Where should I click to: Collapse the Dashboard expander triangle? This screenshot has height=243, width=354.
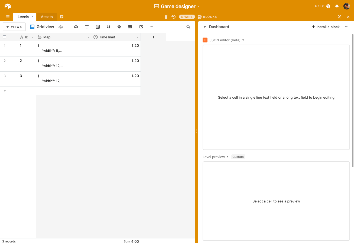point(205,27)
